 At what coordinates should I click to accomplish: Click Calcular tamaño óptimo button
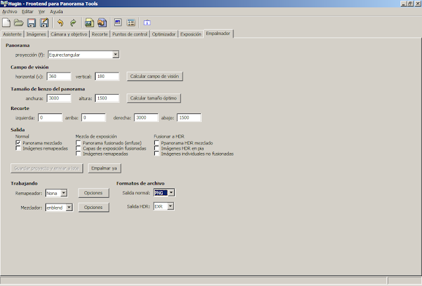coord(154,98)
